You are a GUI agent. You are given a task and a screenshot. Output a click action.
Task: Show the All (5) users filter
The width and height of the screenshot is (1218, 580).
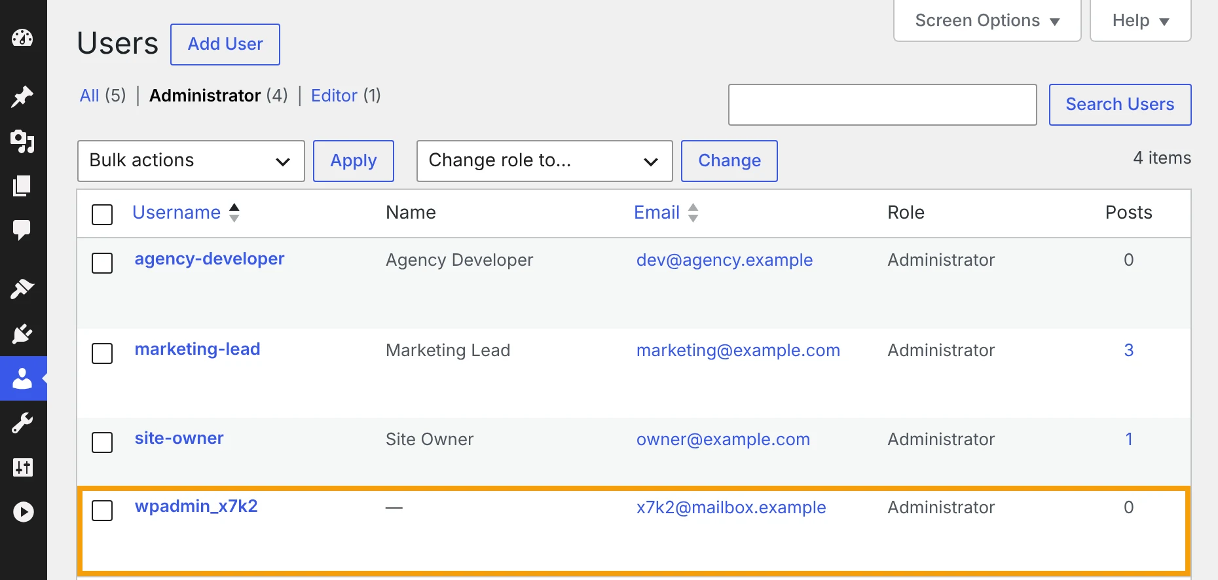pyautogui.click(x=103, y=96)
